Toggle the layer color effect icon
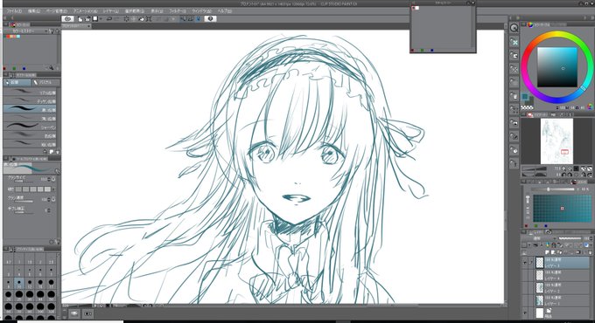This screenshot has height=323, width=595. [x=586, y=245]
